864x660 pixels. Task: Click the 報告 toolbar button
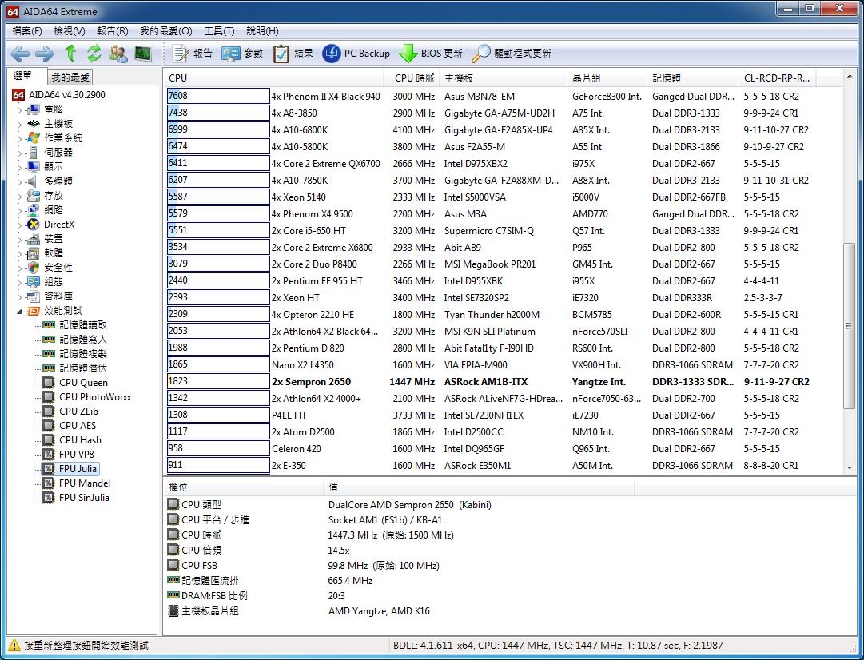tap(193, 54)
